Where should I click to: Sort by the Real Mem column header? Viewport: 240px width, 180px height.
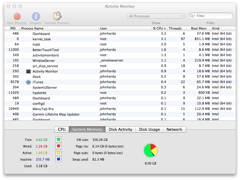point(198,28)
